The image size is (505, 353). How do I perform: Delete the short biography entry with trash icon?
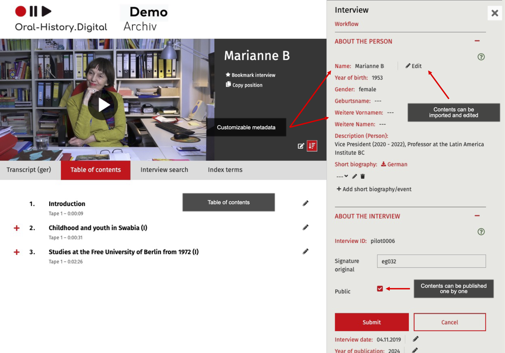[363, 176]
